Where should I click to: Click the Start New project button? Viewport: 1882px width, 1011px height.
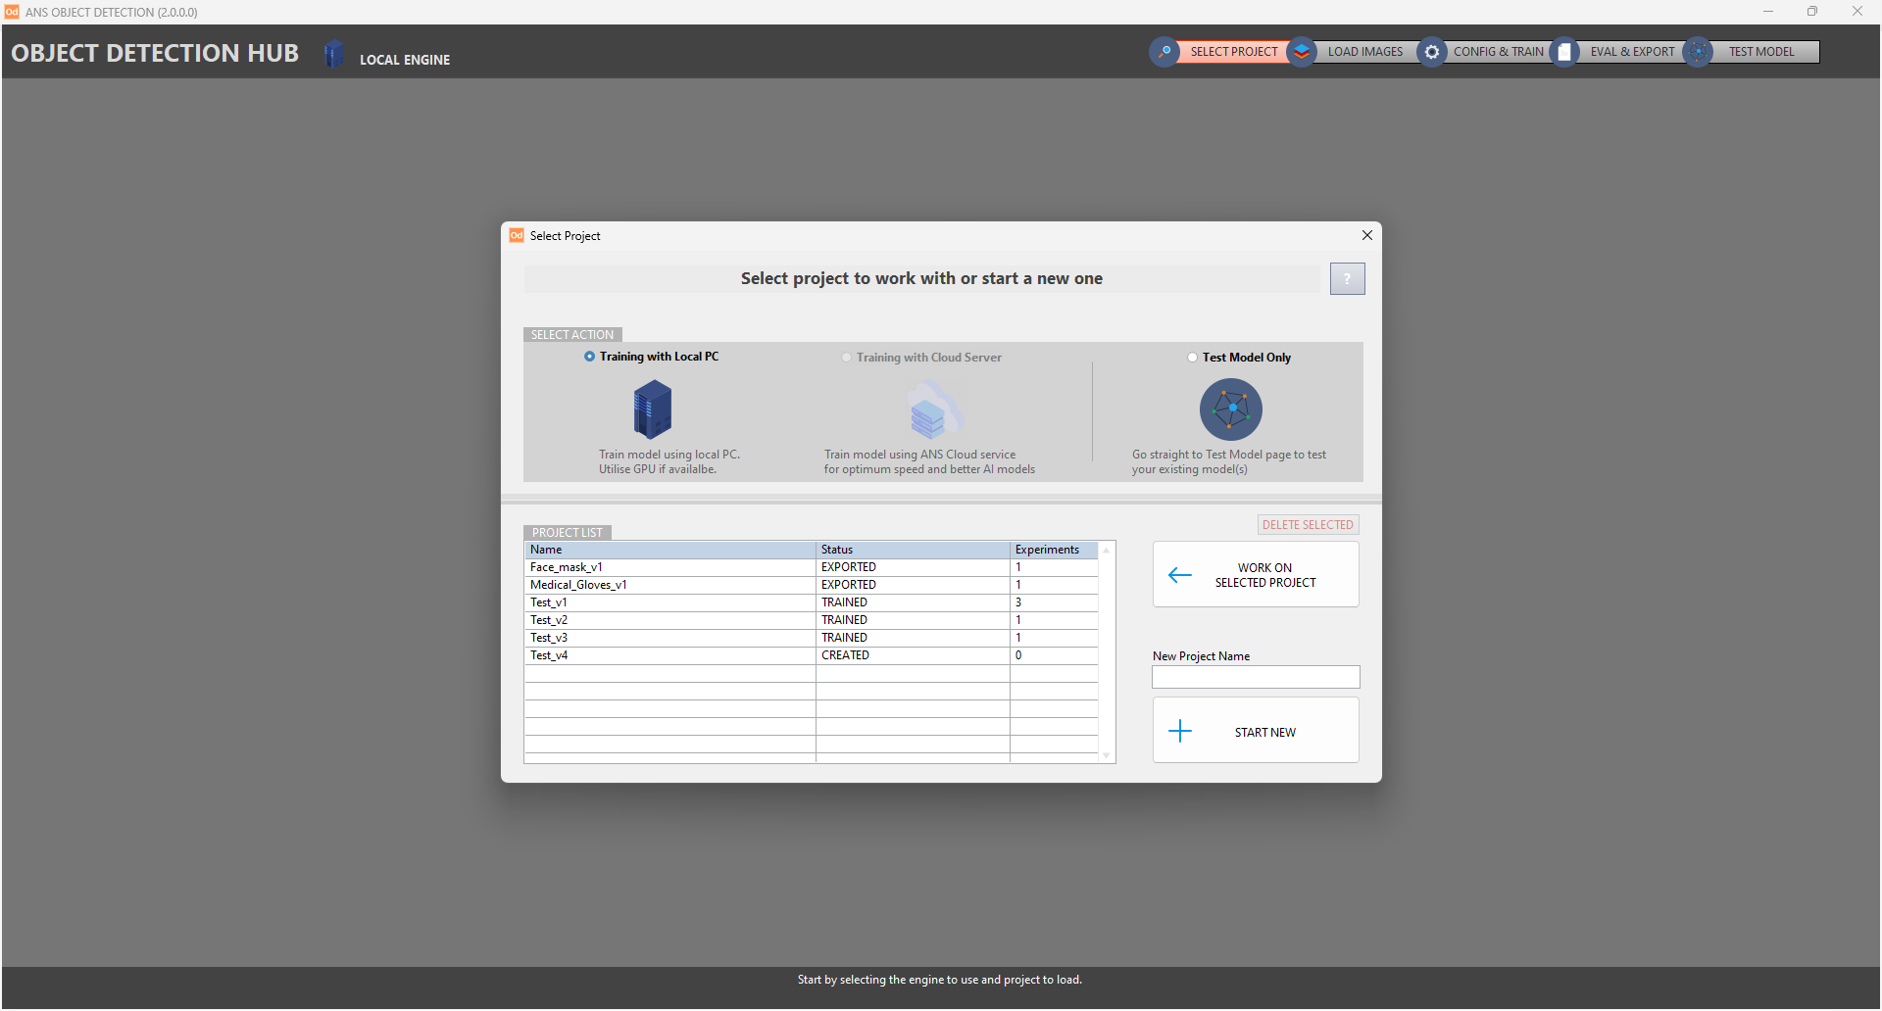click(1256, 731)
